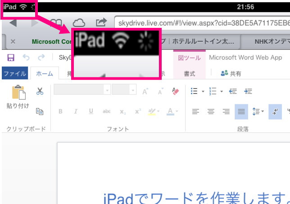This screenshot has width=290, height=204.
Task: Tap the browser forward arrow
Action: pyautogui.click(x=35, y=23)
